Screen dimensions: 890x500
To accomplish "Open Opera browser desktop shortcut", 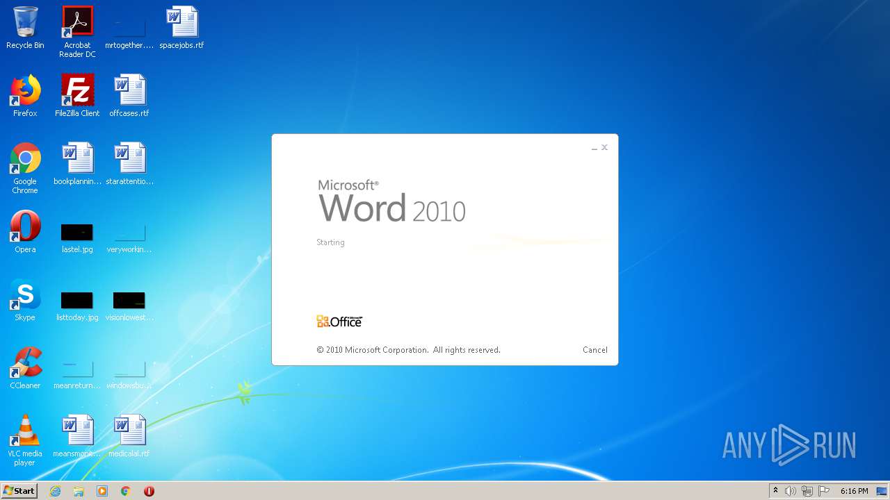I will pos(25,233).
